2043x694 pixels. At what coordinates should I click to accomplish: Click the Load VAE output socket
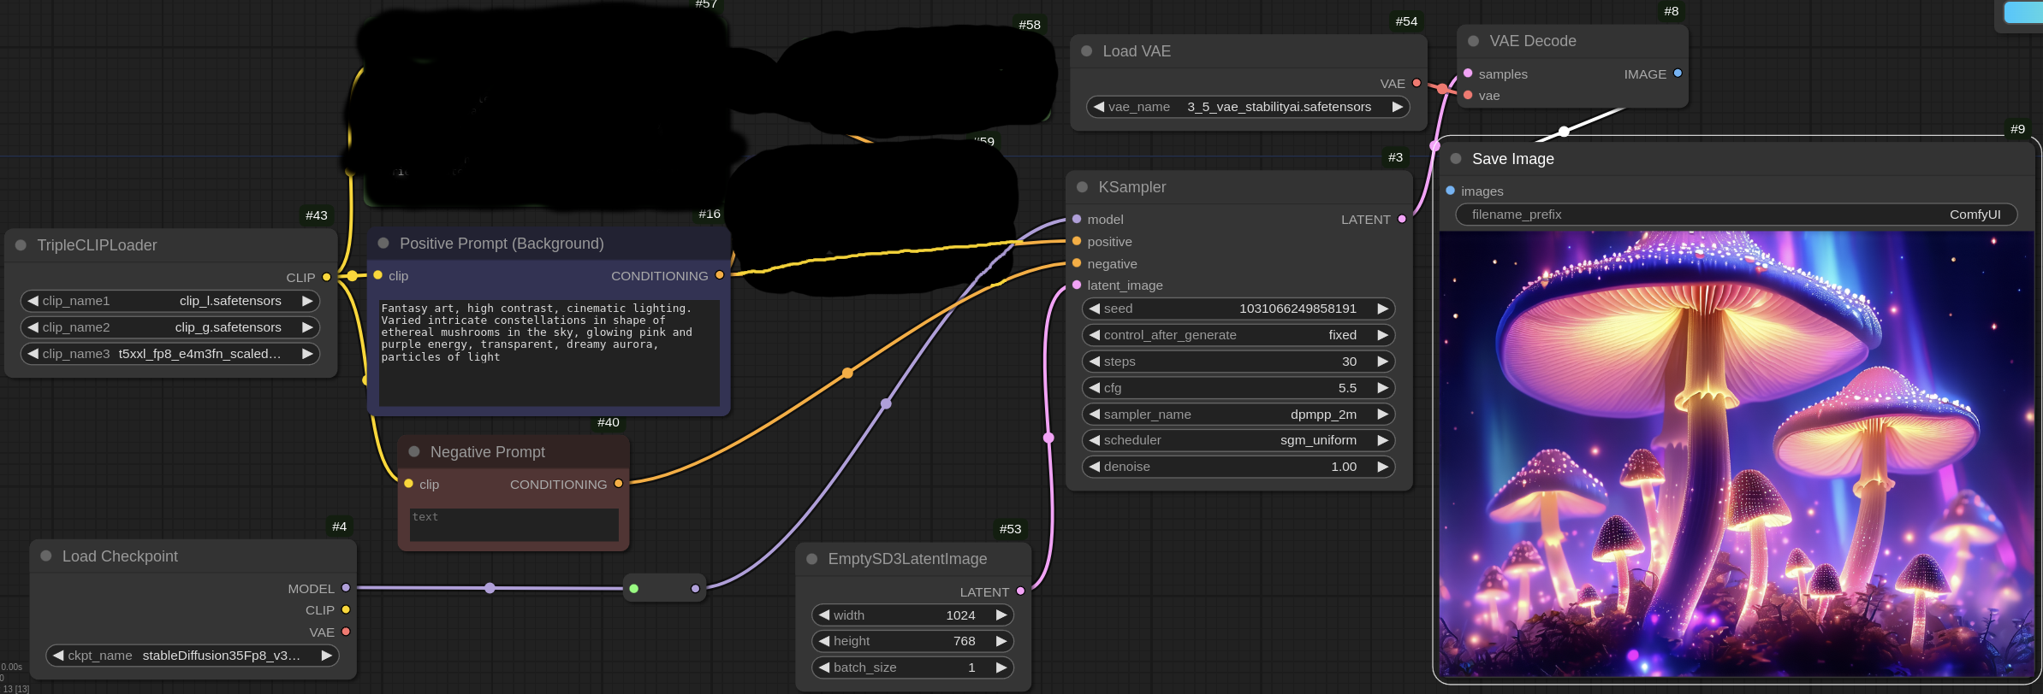tap(1416, 83)
